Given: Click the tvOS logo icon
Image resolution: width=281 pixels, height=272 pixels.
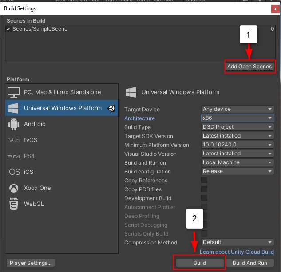Looking at the screenshot, I should 14,140.
